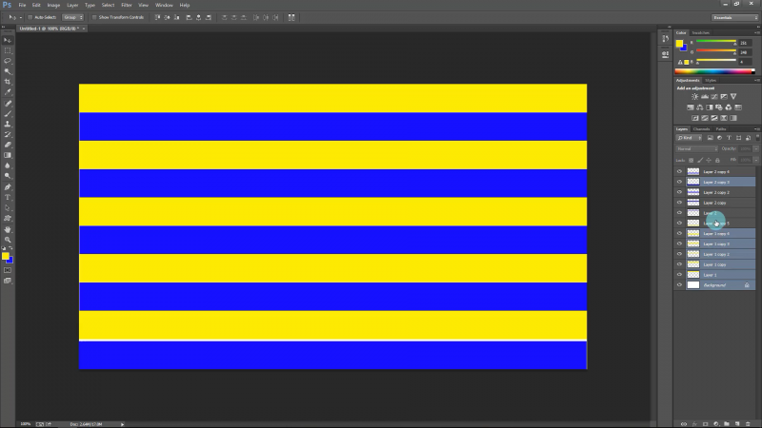Select the Eyedropper tool
Viewport: 762px width, 428px height.
point(8,92)
